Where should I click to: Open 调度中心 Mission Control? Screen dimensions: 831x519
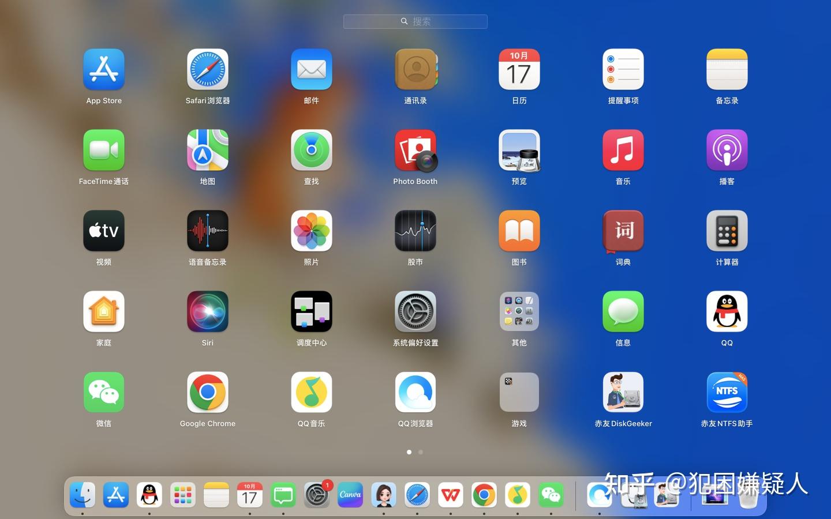[312, 311]
